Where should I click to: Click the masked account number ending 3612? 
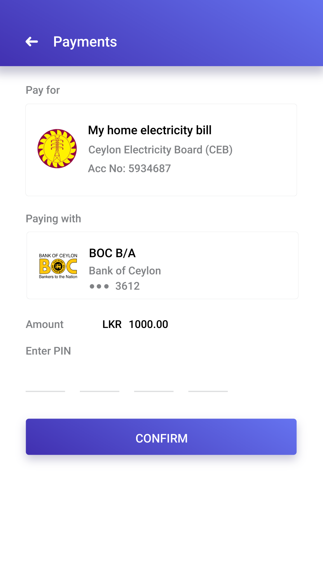point(115,286)
